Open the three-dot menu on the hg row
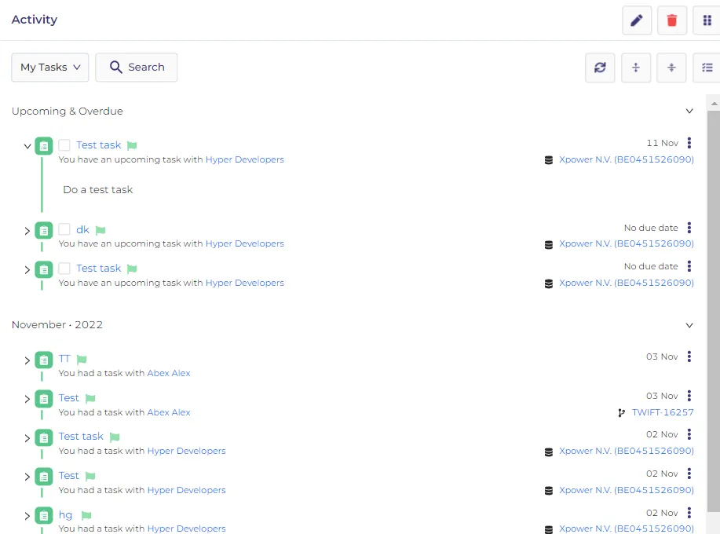 tap(689, 513)
